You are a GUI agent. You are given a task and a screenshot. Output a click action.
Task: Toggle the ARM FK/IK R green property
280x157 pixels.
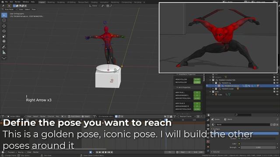pos(197,103)
